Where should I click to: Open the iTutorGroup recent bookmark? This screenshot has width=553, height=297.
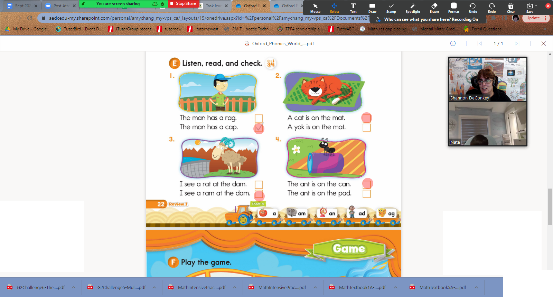pos(130,29)
